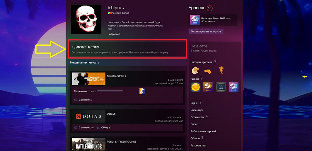Open the Steam 2022 year-in-review badge icon
The width and height of the screenshot is (312, 151).
195,20
